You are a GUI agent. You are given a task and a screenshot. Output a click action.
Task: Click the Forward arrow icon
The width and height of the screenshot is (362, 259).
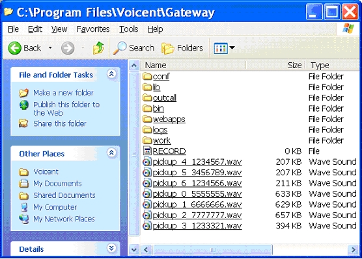[68, 48]
